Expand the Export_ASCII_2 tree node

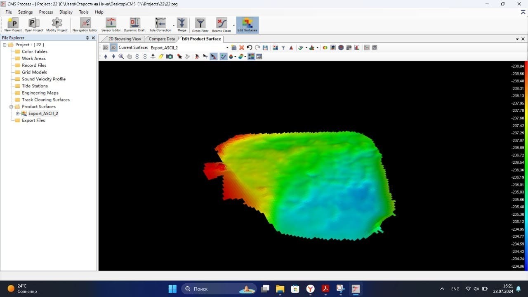coord(18,113)
